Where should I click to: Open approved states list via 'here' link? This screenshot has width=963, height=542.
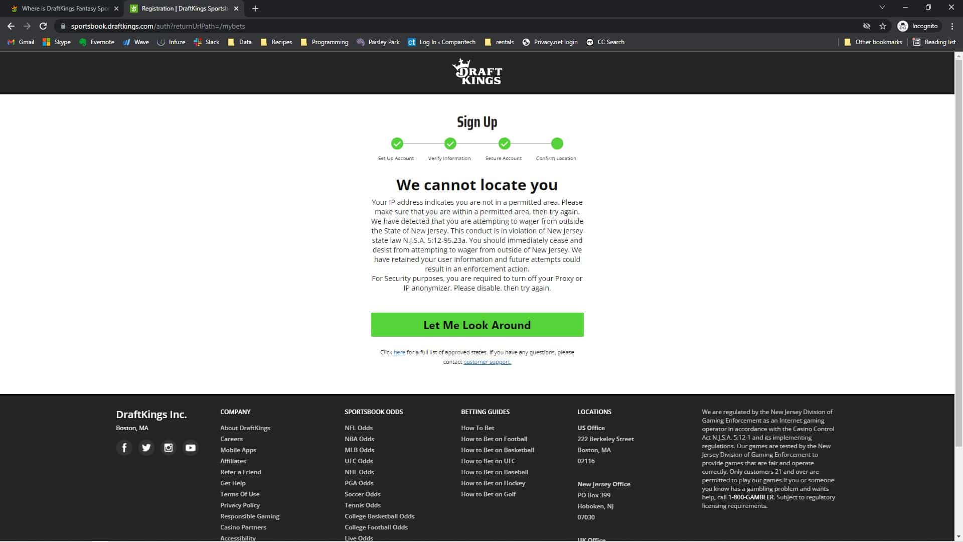(399, 352)
